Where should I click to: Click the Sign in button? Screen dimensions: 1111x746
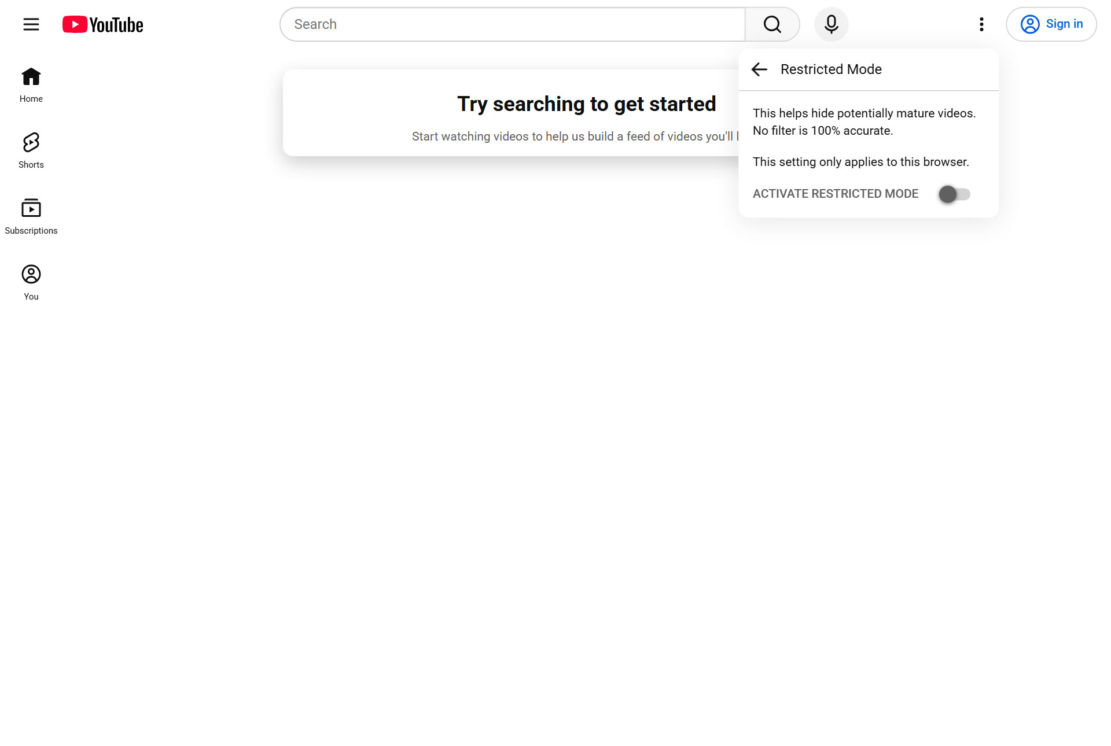click(1051, 24)
